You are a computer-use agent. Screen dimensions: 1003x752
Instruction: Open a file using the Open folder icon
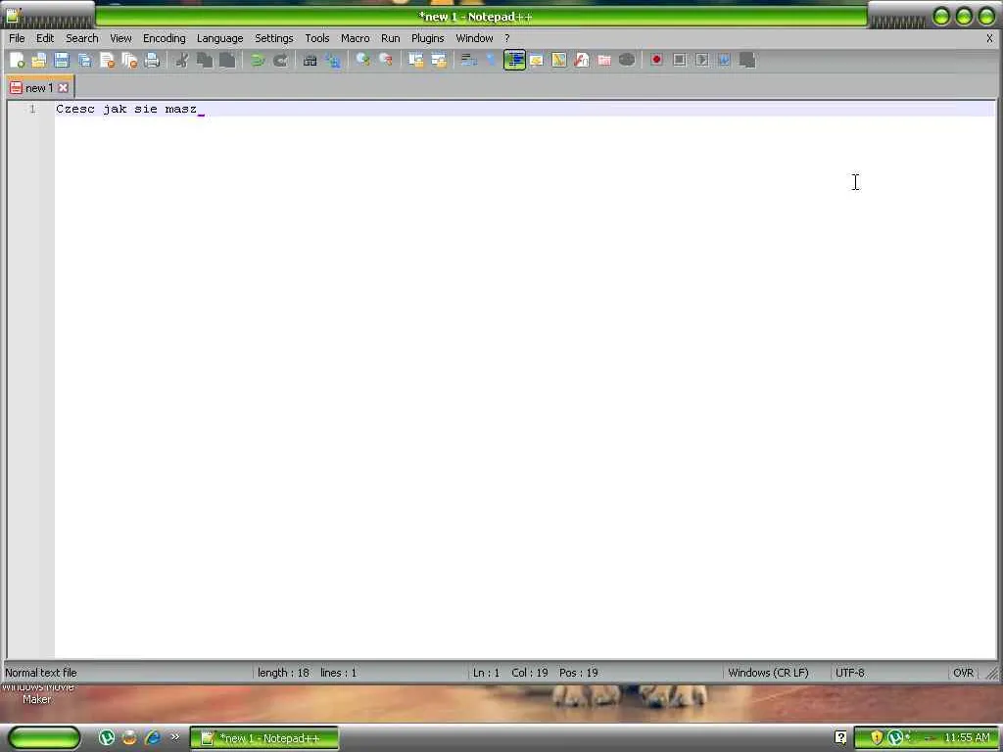click(39, 60)
